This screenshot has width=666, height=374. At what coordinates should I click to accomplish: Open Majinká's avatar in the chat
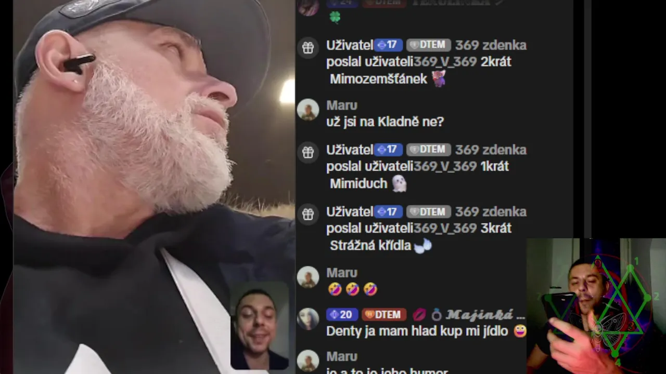[308, 318]
